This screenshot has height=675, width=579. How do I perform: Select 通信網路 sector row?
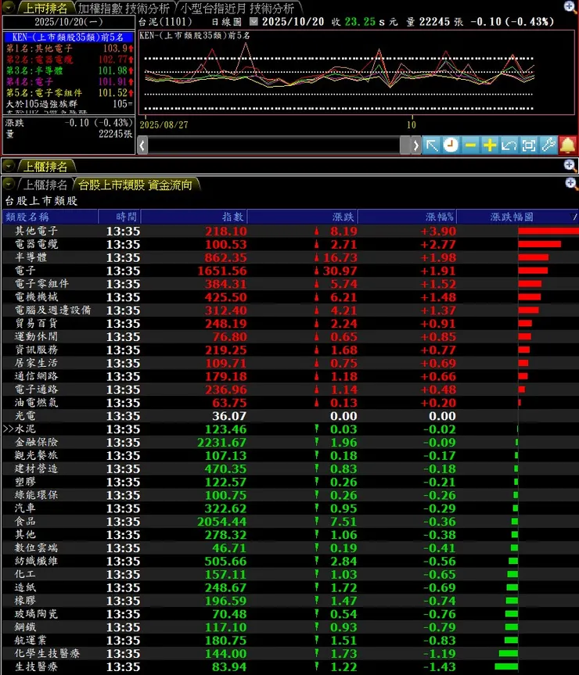point(290,376)
